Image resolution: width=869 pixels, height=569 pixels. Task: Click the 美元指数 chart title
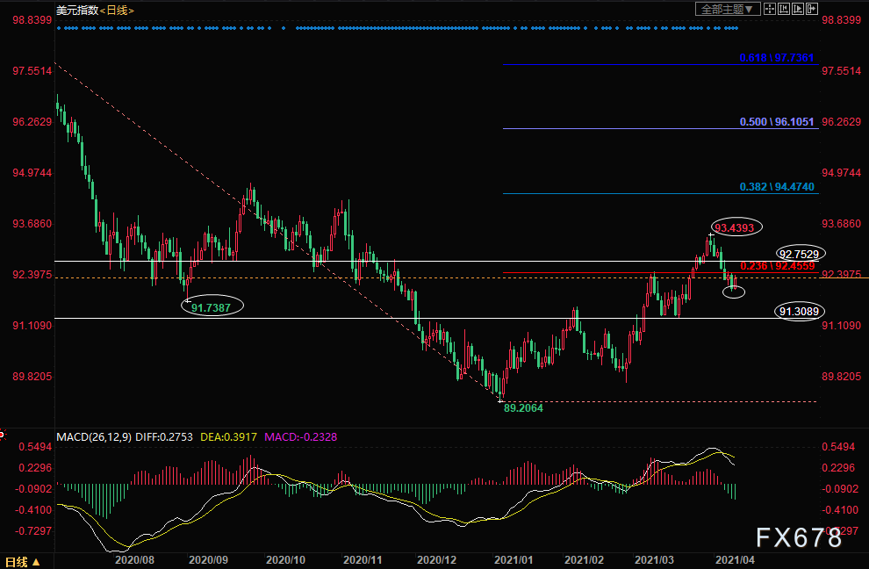pos(75,10)
